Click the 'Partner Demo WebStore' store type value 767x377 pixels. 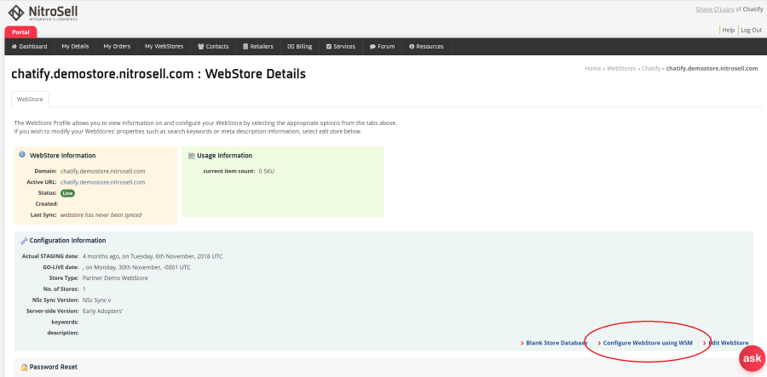click(x=115, y=278)
